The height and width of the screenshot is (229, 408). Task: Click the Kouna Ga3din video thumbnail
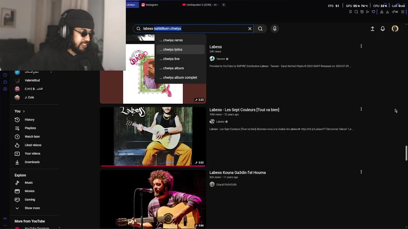(x=153, y=199)
